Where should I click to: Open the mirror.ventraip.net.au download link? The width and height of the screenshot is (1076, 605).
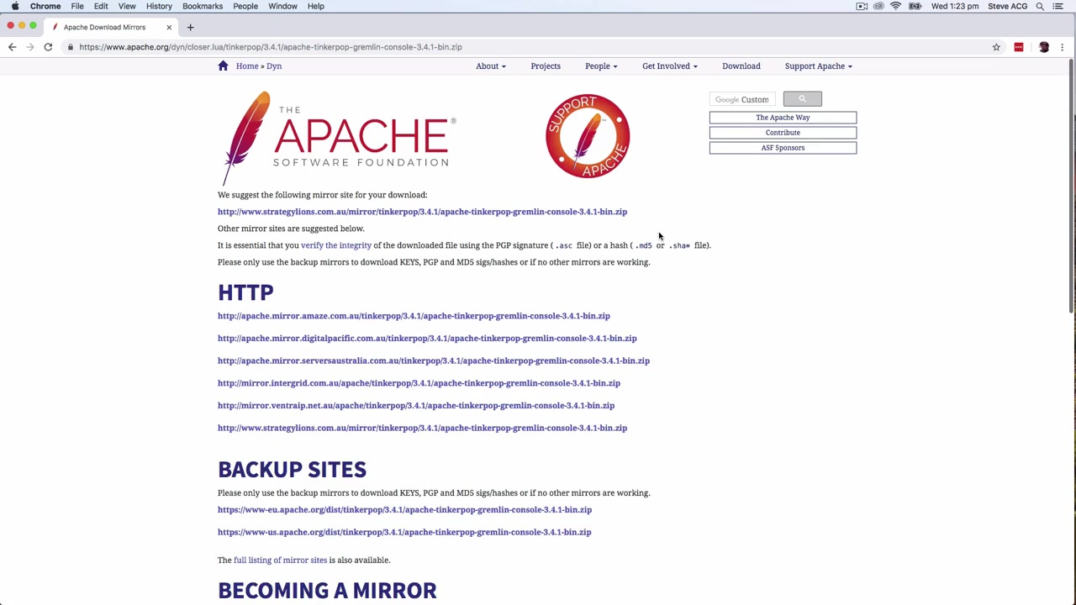tap(416, 405)
